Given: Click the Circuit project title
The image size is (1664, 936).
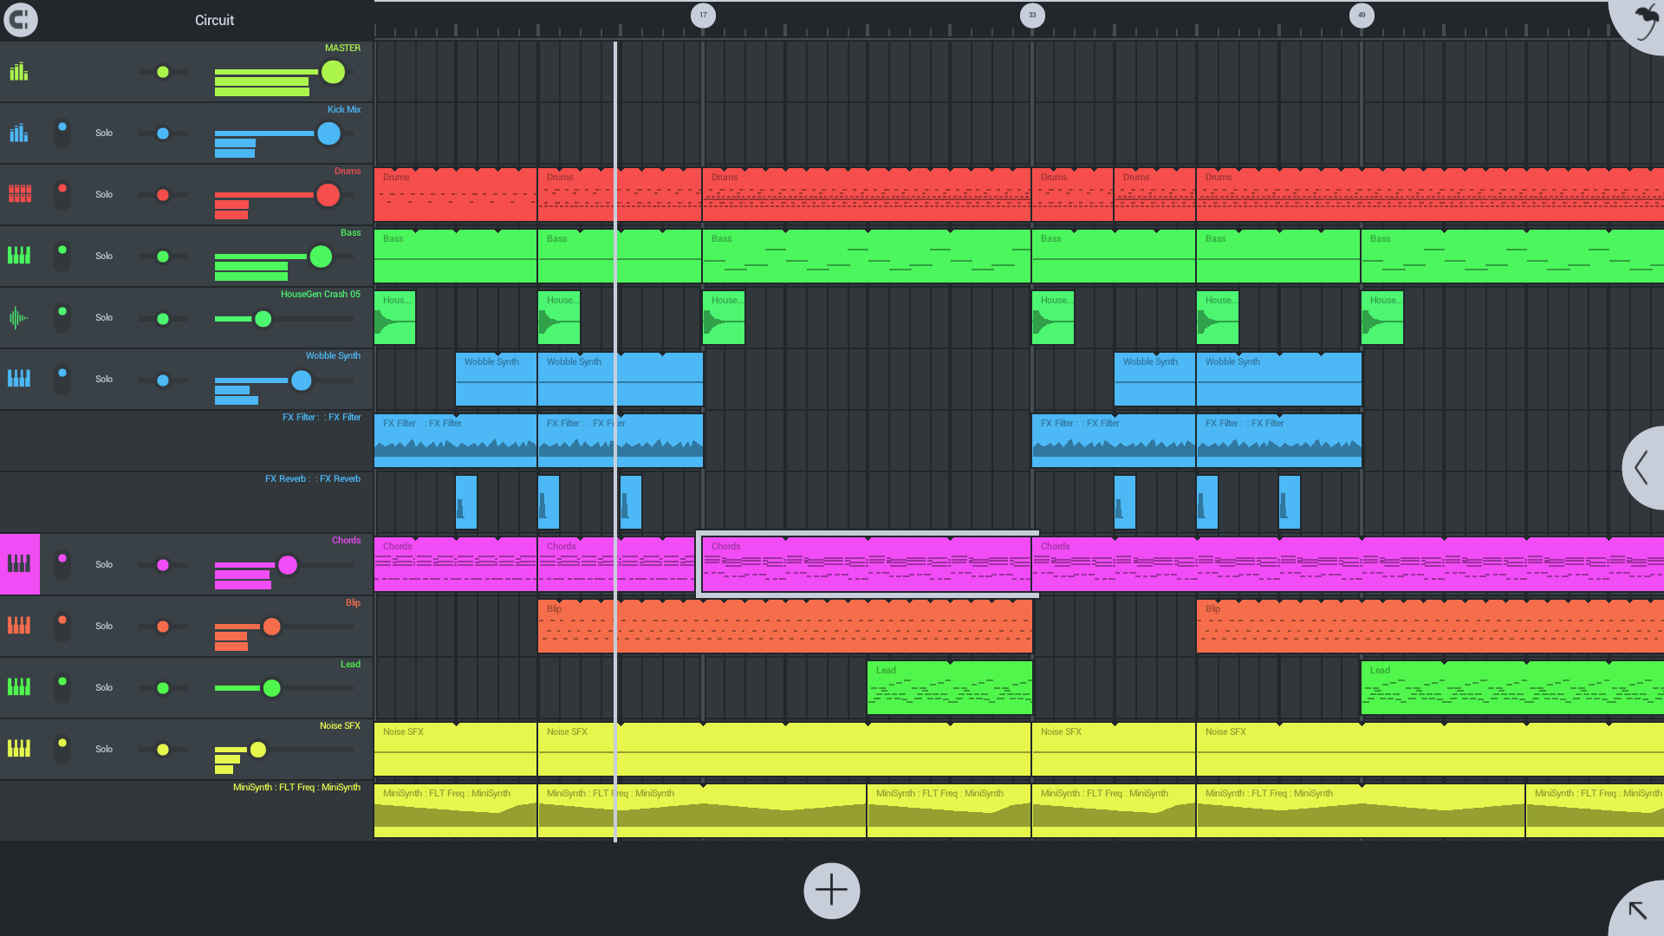Looking at the screenshot, I should coord(213,19).
